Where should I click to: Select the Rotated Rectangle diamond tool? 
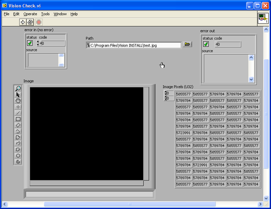18,125
